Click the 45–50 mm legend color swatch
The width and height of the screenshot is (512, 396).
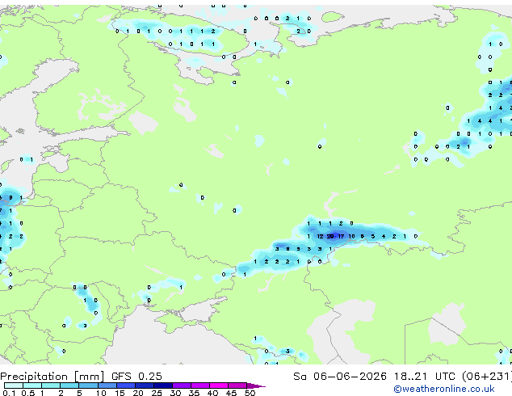click(237, 385)
